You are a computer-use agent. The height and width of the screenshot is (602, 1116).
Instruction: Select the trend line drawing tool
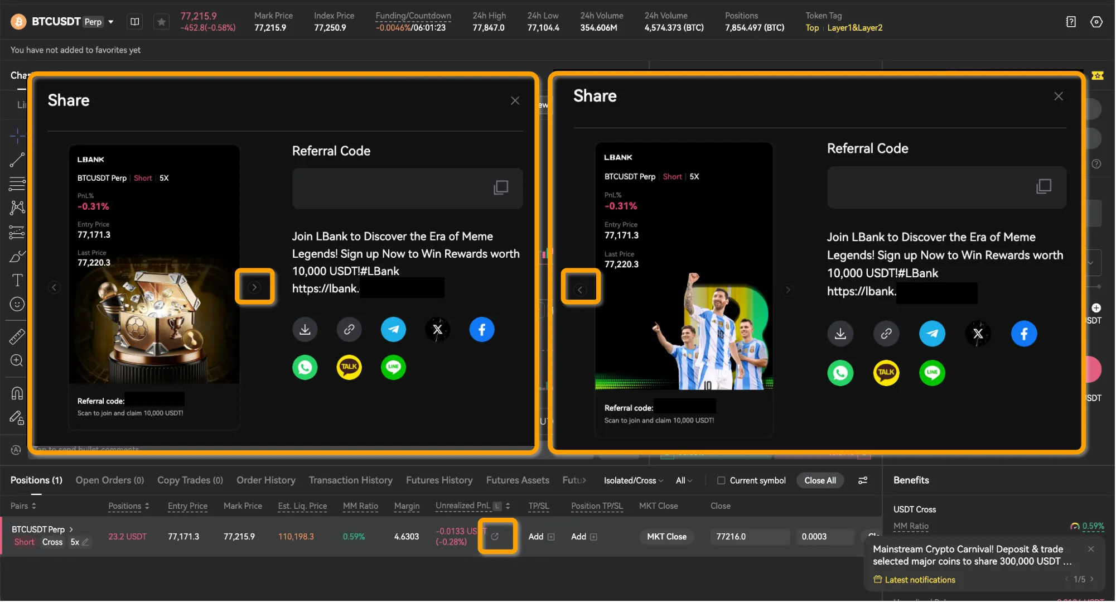(x=17, y=160)
